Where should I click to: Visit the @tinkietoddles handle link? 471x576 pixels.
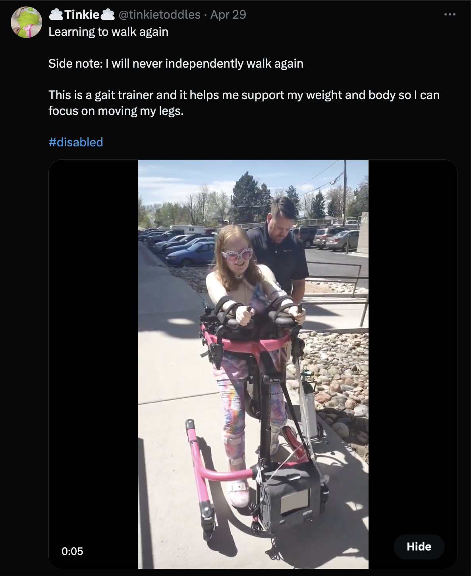coord(160,15)
